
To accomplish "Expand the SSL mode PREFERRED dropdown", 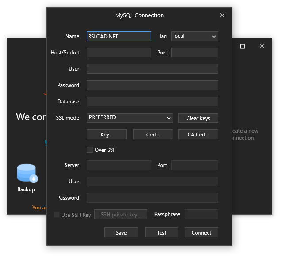I will coord(130,118).
